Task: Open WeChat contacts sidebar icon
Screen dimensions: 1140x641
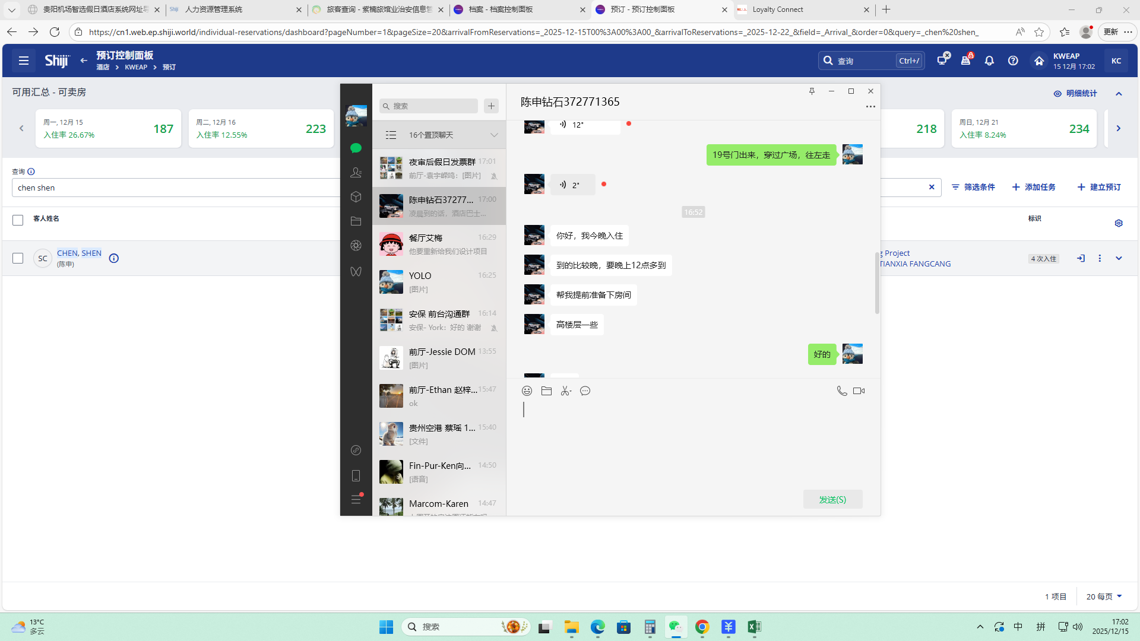Action: click(356, 172)
